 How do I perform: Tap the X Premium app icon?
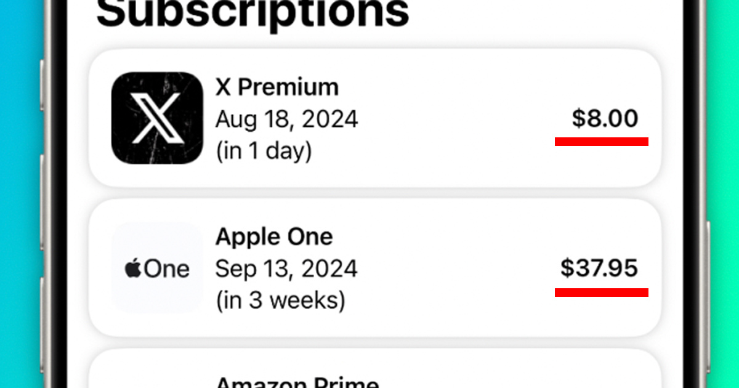click(x=157, y=118)
